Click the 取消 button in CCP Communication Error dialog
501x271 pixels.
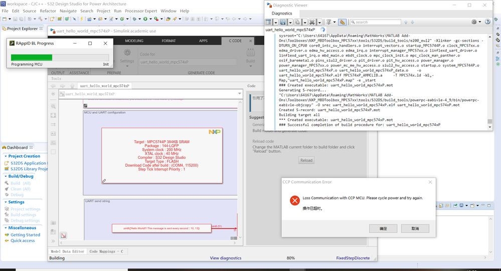pos(415,228)
